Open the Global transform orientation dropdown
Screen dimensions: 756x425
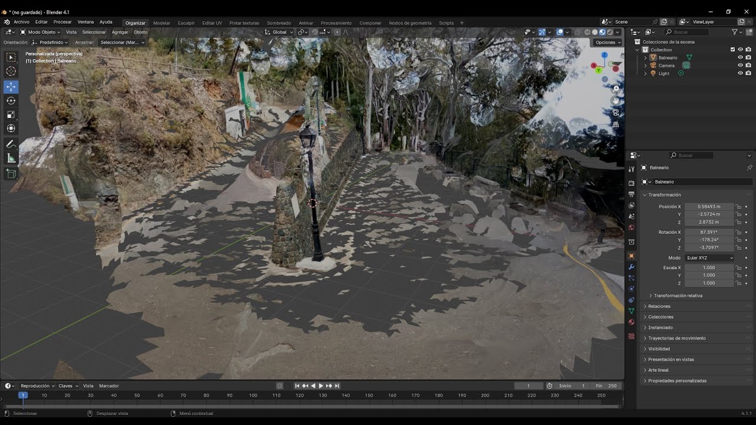click(x=279, y=32)
